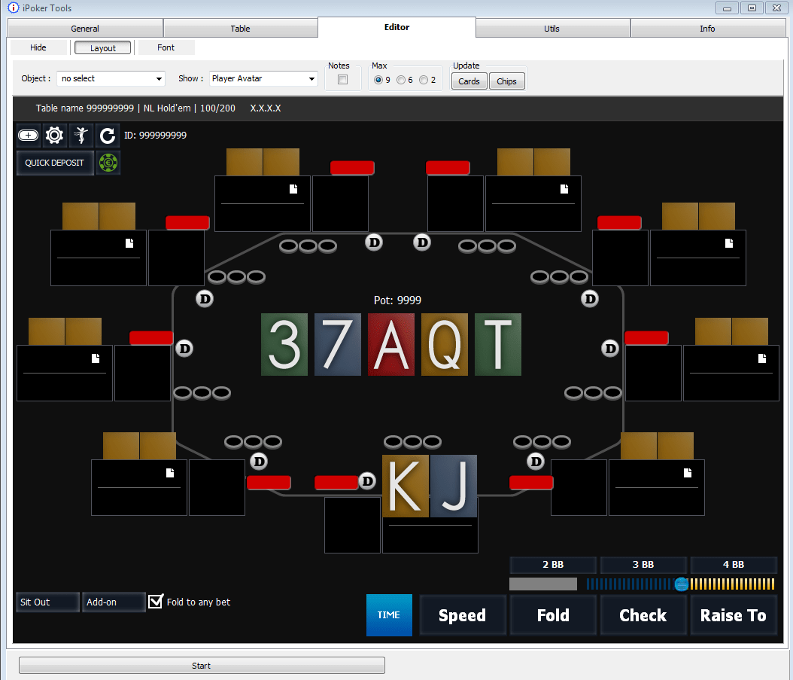Open the Object dropdown
793x680 pixels.
pyautogui.click(x=111, y=78)
